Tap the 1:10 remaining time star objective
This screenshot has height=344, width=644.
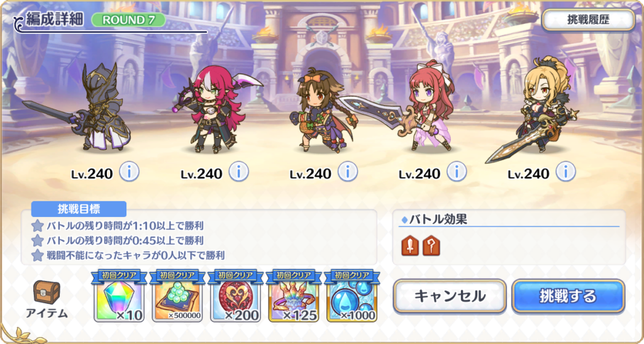click(x=118, y=225)
